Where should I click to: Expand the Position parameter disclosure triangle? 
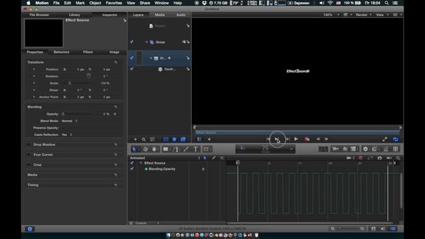pyautogui.click(x=34, y=69)
